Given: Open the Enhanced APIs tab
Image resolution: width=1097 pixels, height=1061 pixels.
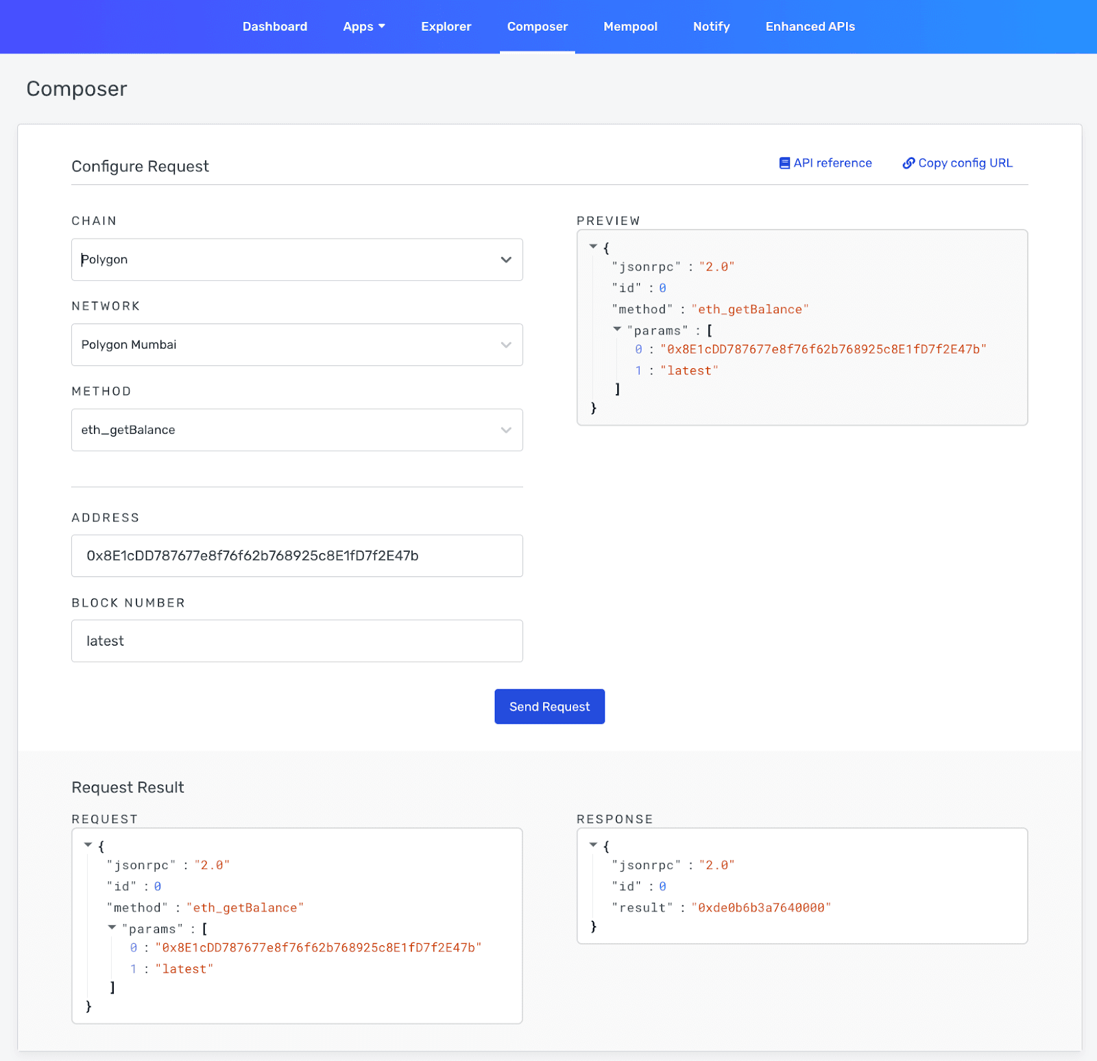Looking at the screenshot, I should click(810, 26).
